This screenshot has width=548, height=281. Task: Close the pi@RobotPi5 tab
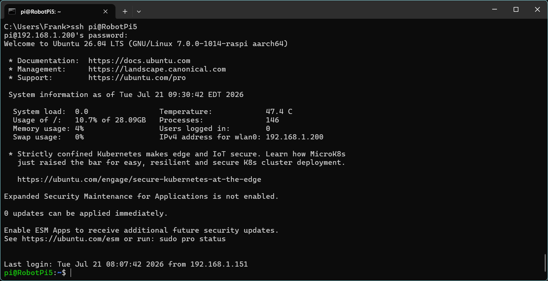[x=105, y=11]
